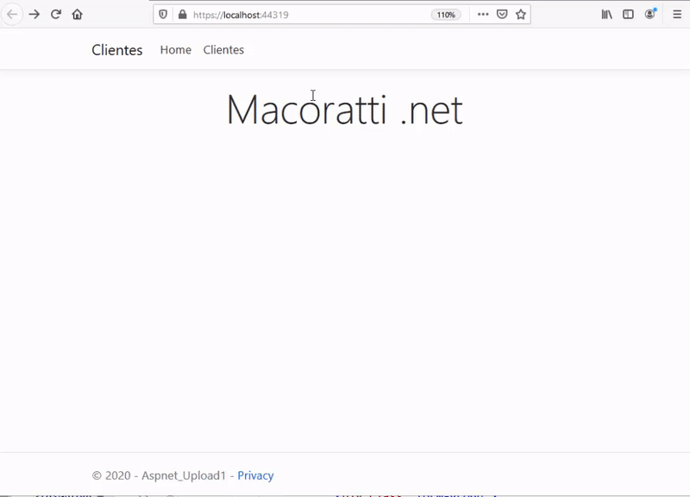
Task: Go back using the browser back arrow
Action: point(12,15)
